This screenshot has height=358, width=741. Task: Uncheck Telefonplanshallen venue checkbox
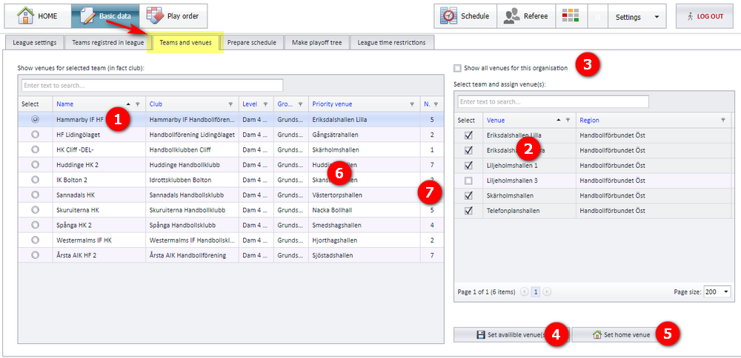click(468, 211)
